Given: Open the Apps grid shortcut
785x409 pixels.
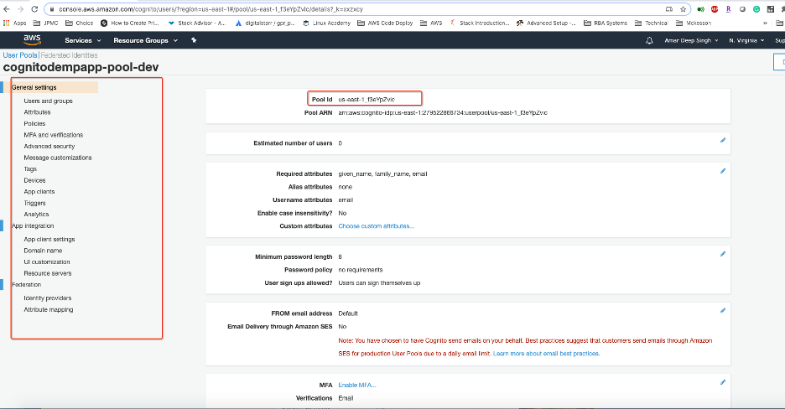Looking at the screenshot, I should (x=14, y=23).
